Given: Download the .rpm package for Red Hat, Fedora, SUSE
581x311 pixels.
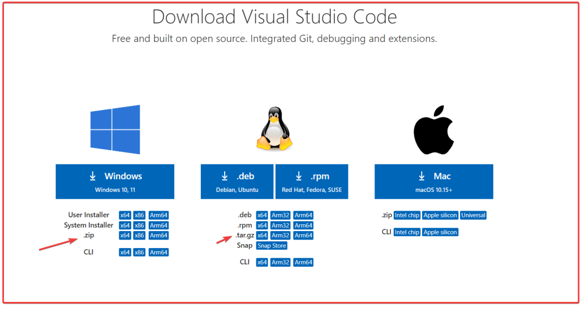Looking at the screenshot, I should 311,182.
